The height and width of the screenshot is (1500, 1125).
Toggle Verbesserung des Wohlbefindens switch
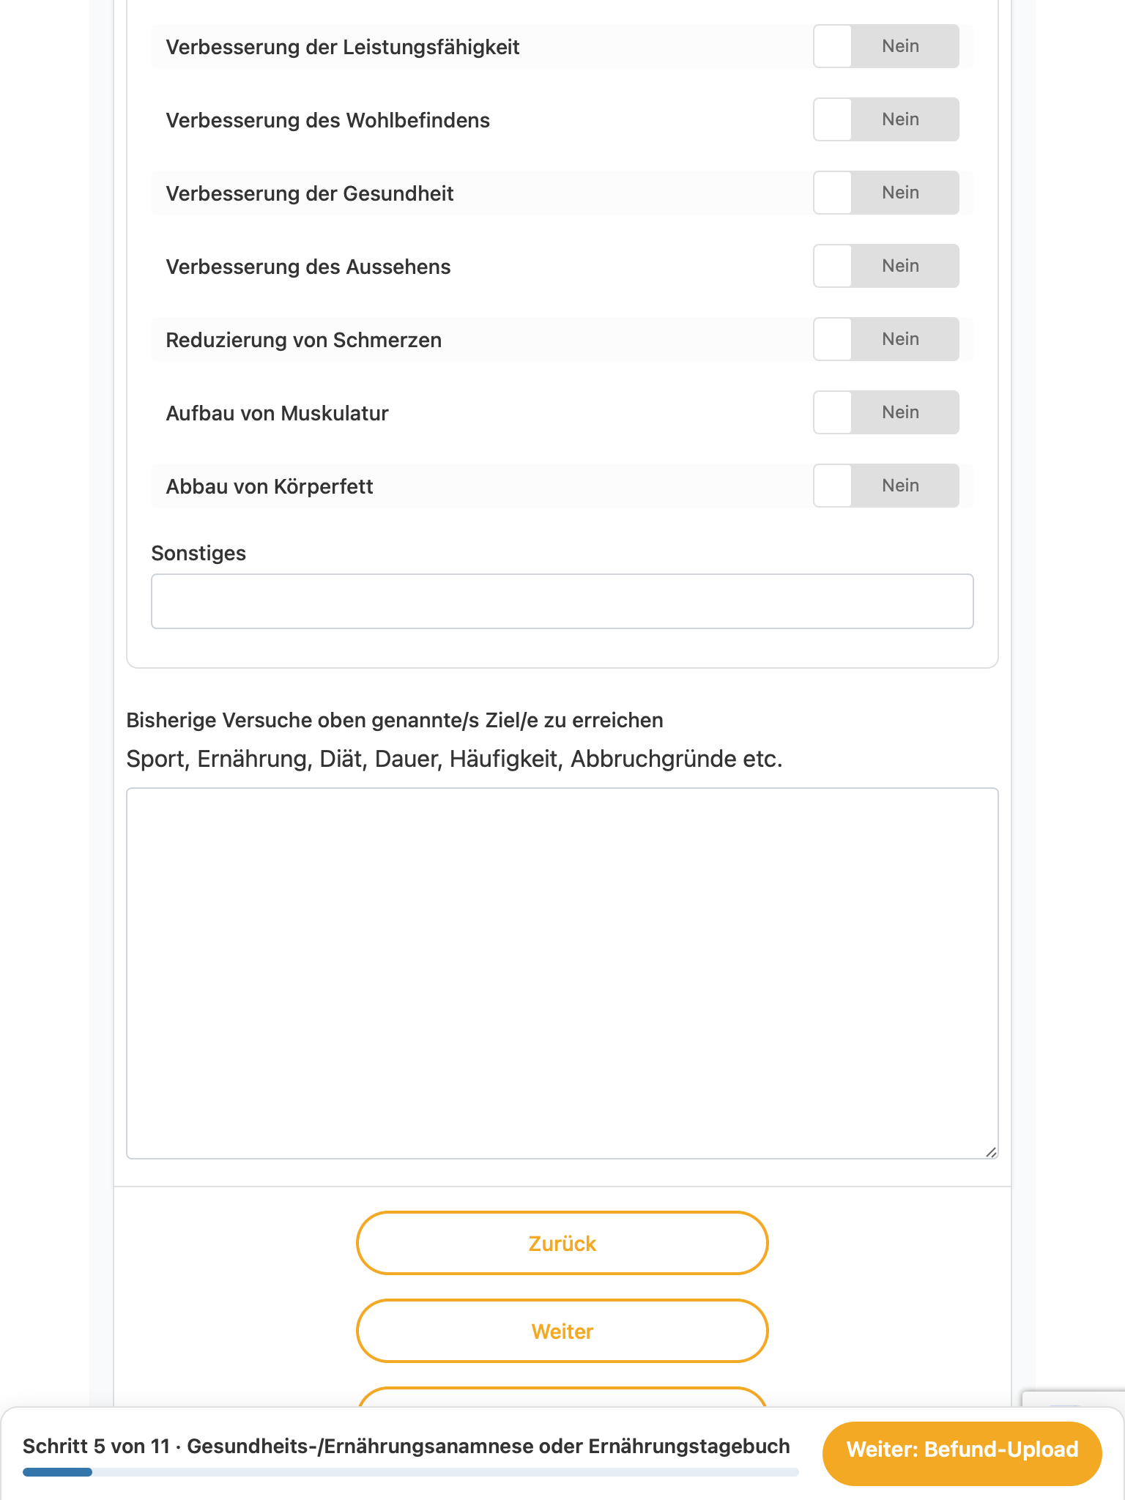(885, 119)
